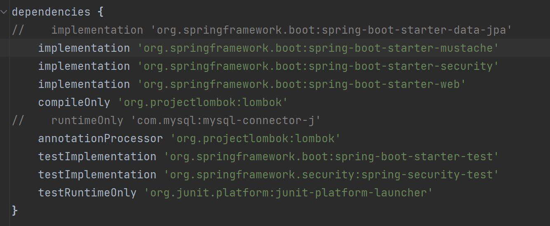Viewport: 550px width, 226px height.
Task: Click the 'org.springframework.boot:spring-boot-starter-web' string
Action: [302, 84]
